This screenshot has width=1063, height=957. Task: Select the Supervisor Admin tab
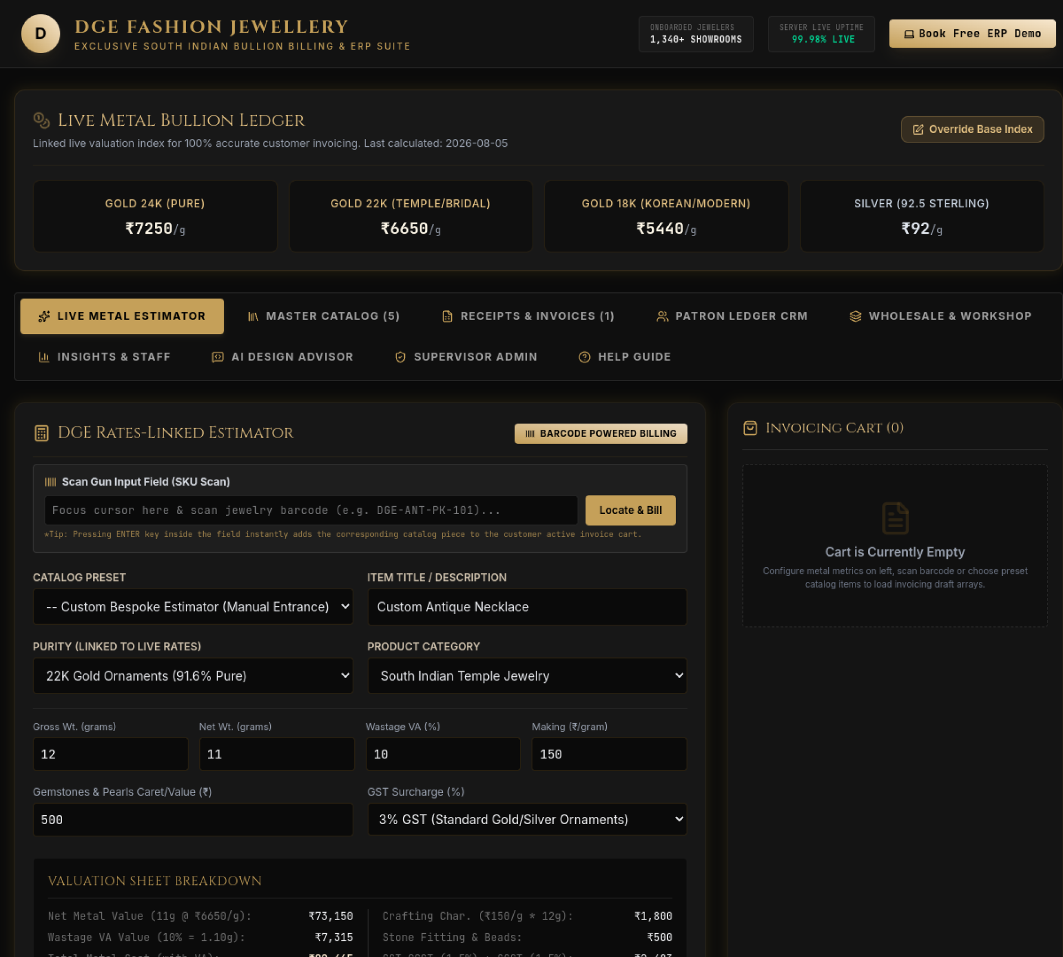click(466, 357)
